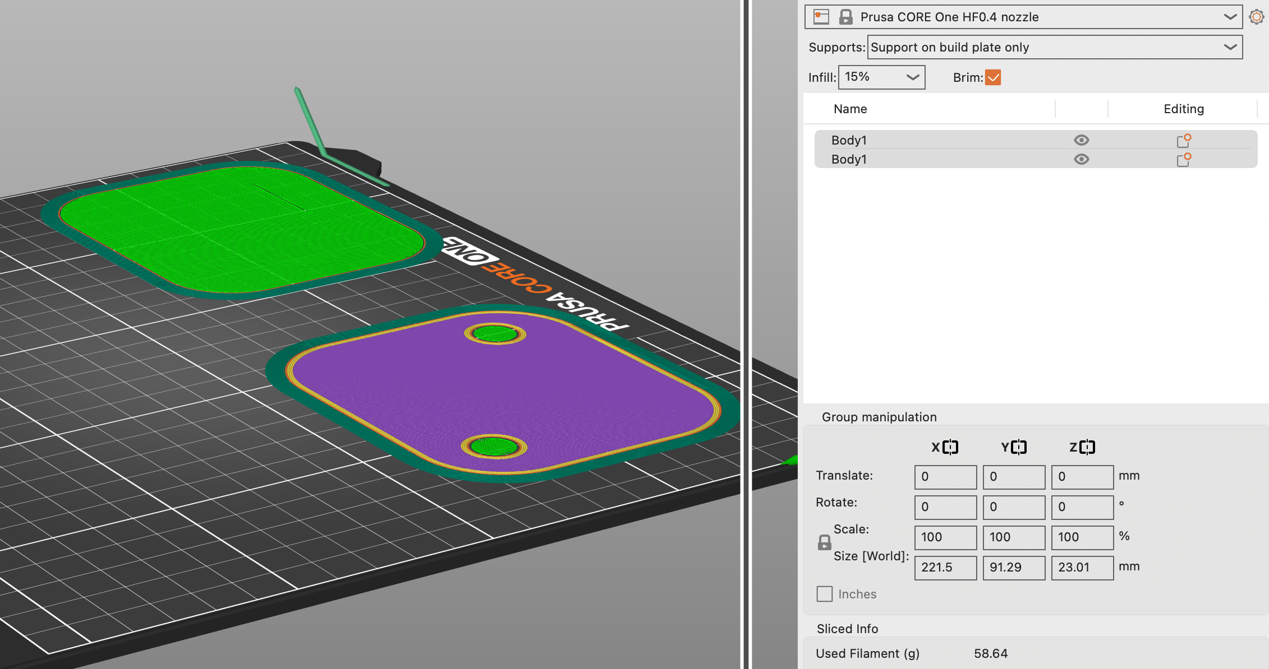
Task: Hide the second Body1 object via eye icon
Action: tap(1081, 159)
